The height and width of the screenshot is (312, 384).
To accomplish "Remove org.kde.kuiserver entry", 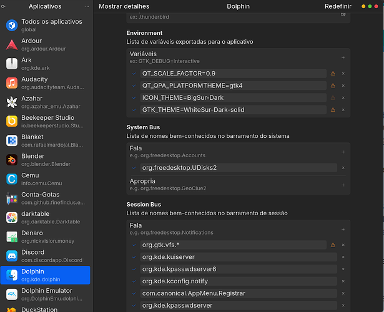I will pyautogui.click(x=343, y=257).
